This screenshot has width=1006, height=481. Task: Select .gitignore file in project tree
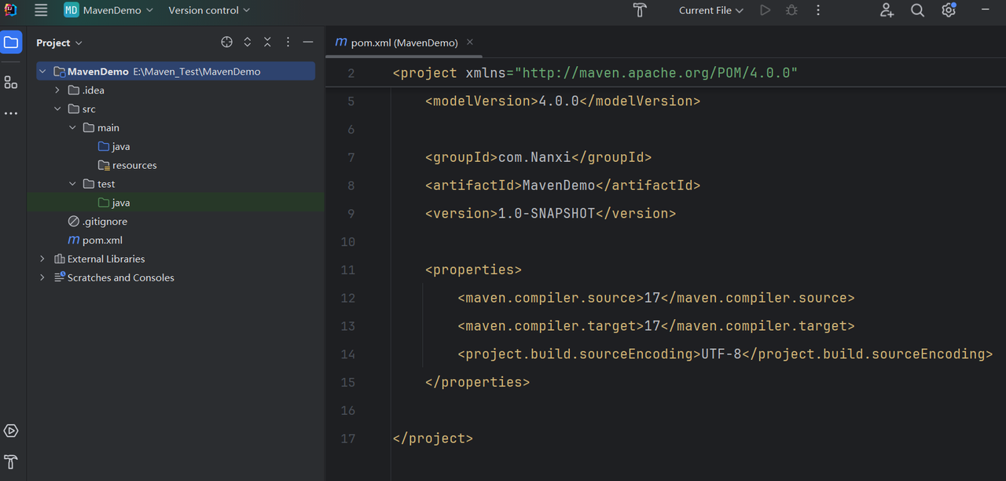point(105,222)
